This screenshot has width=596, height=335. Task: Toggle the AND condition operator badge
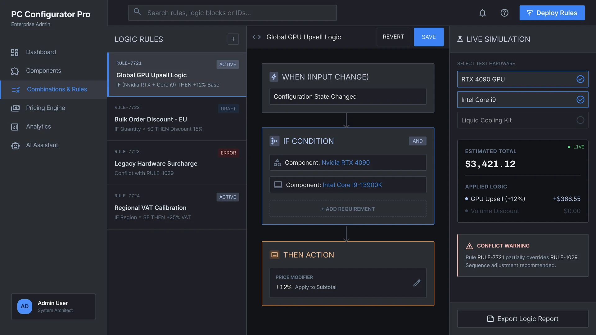click(418, 141)
